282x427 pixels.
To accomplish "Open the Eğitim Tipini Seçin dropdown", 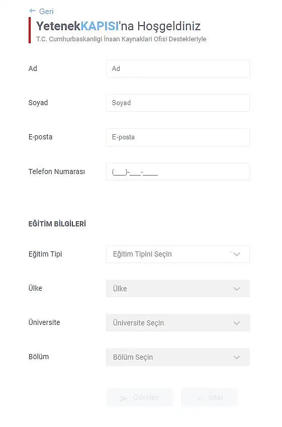I will tap(178, 254).
